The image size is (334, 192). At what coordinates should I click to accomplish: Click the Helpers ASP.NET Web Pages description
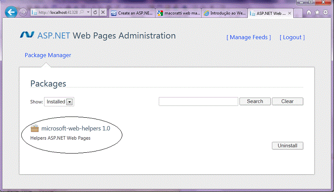pos(60,138)
